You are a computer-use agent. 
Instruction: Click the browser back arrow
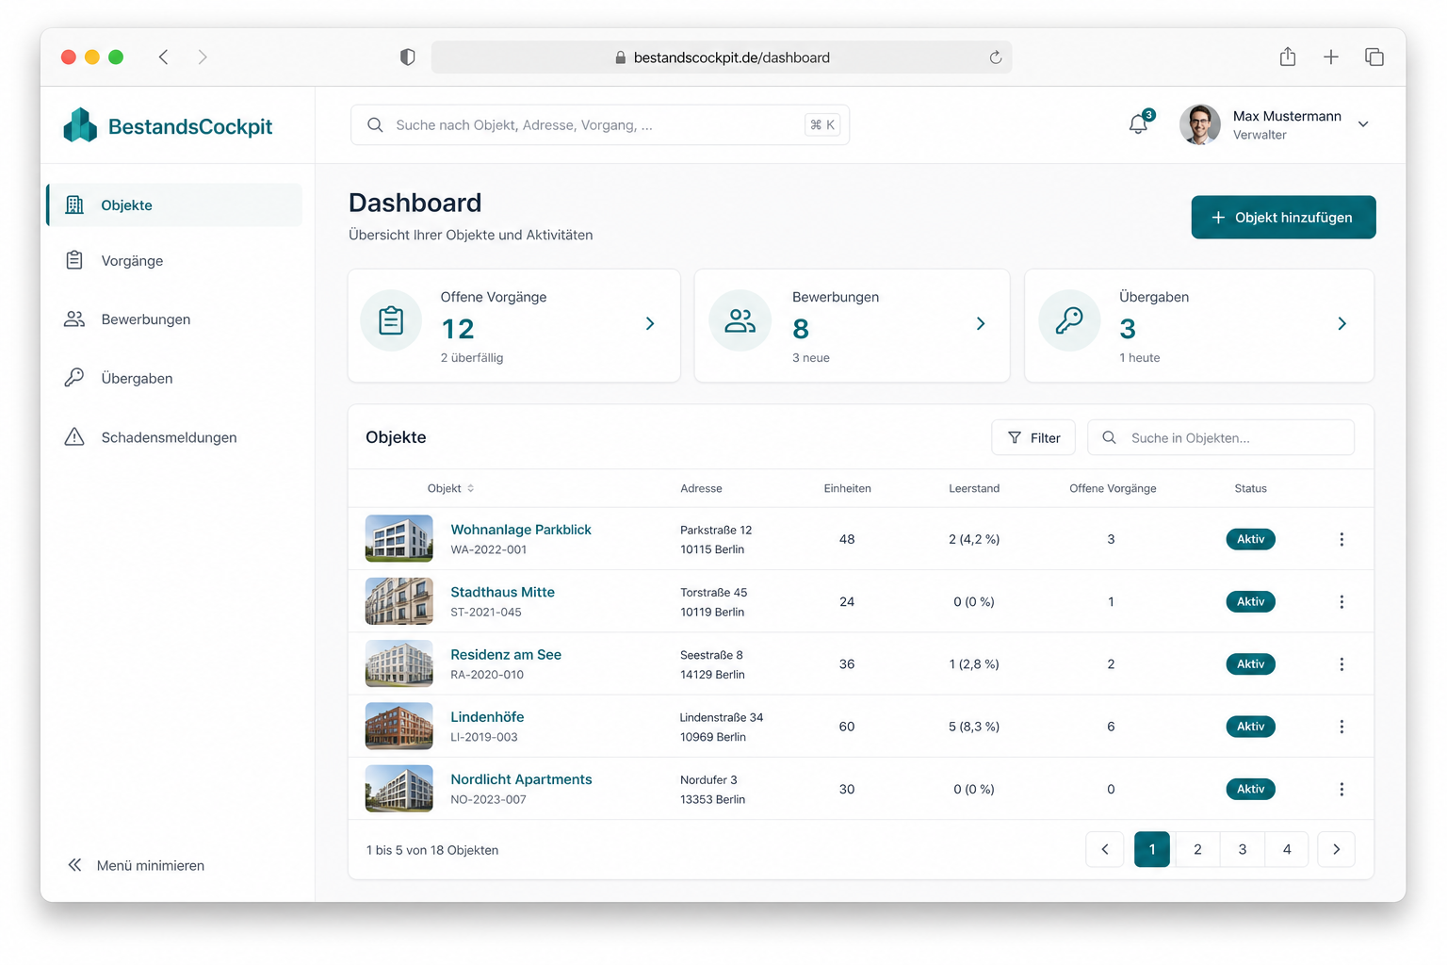click(164, 57)
